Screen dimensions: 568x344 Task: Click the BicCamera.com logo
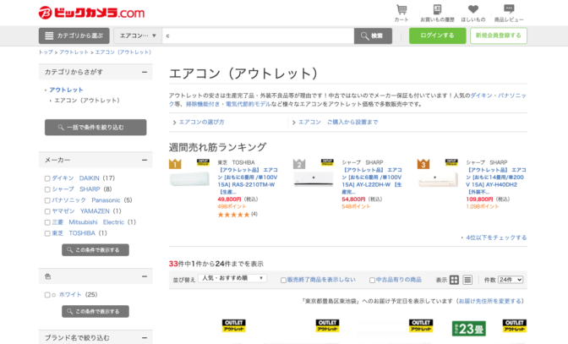click(x=91, y=13)
